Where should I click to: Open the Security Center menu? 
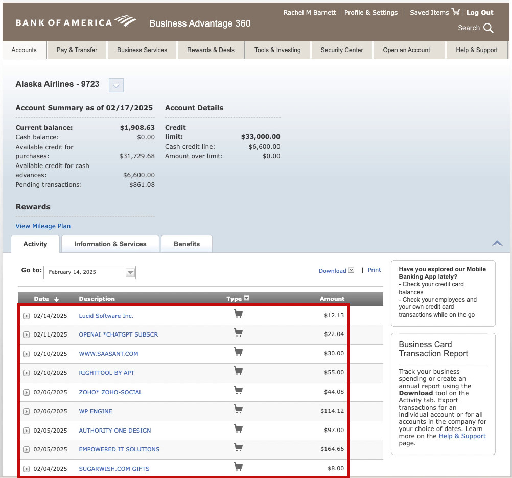point(342,50)
